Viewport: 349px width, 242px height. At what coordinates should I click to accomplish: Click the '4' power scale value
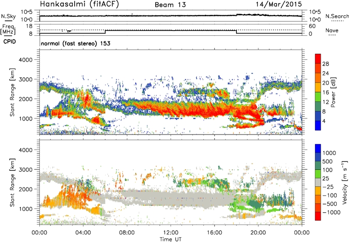point(324,121)
